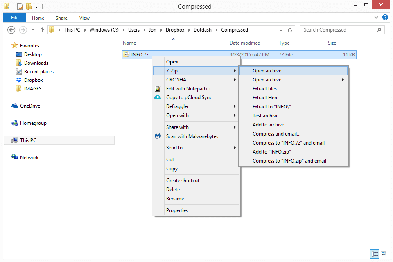Choose Test archive option
This screenshot has width=393, height=262.
265,116
